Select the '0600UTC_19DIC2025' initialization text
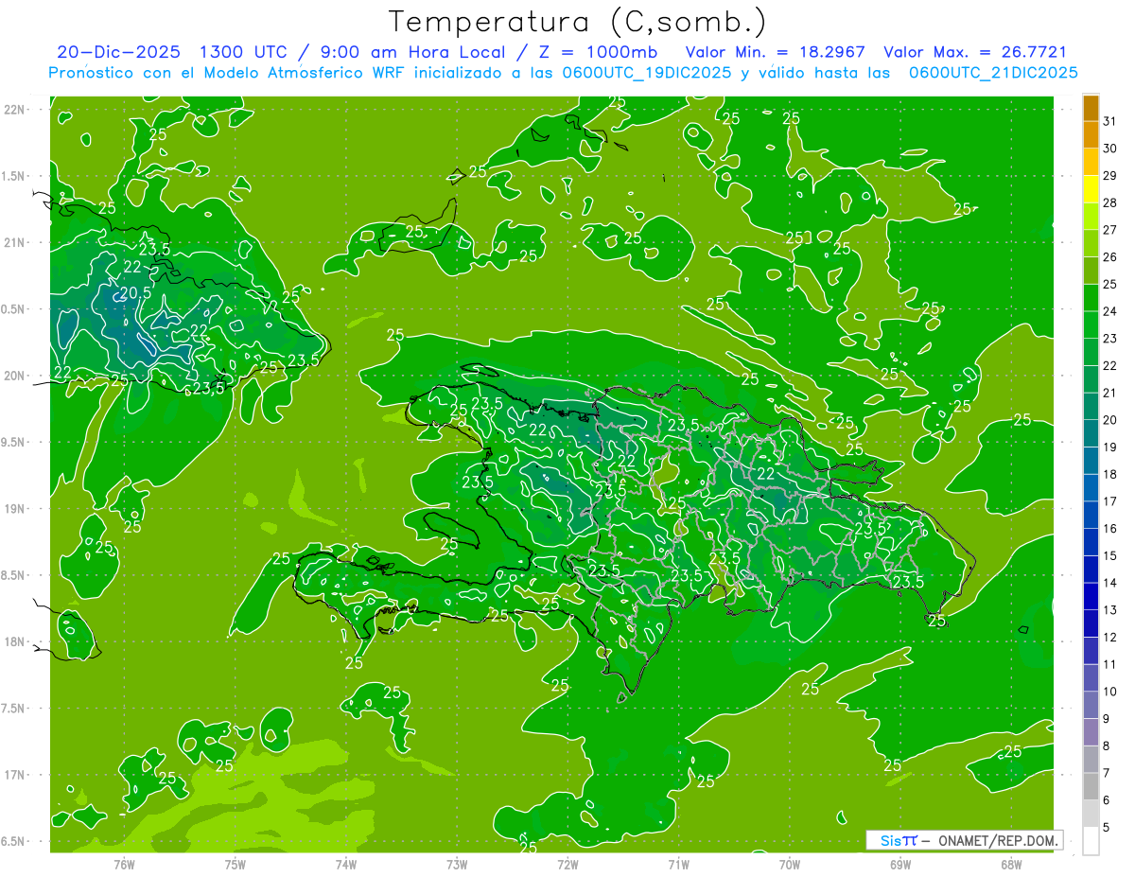The width and height of the screenshot is (1135, 877). (648, 73)
